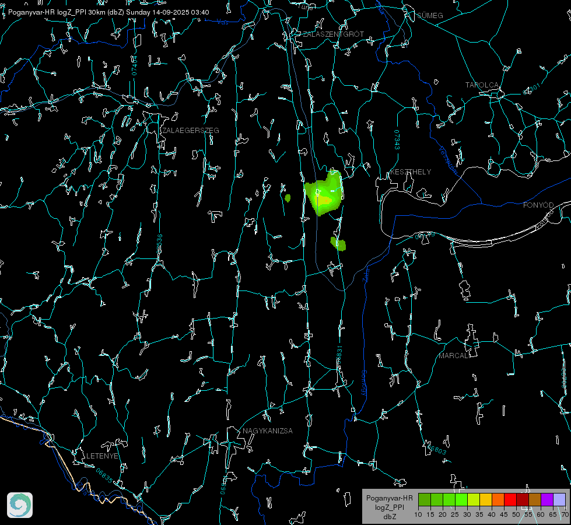
Task: Select the 20-25 dBZ green legend swatch
Action: click(449, 500)
